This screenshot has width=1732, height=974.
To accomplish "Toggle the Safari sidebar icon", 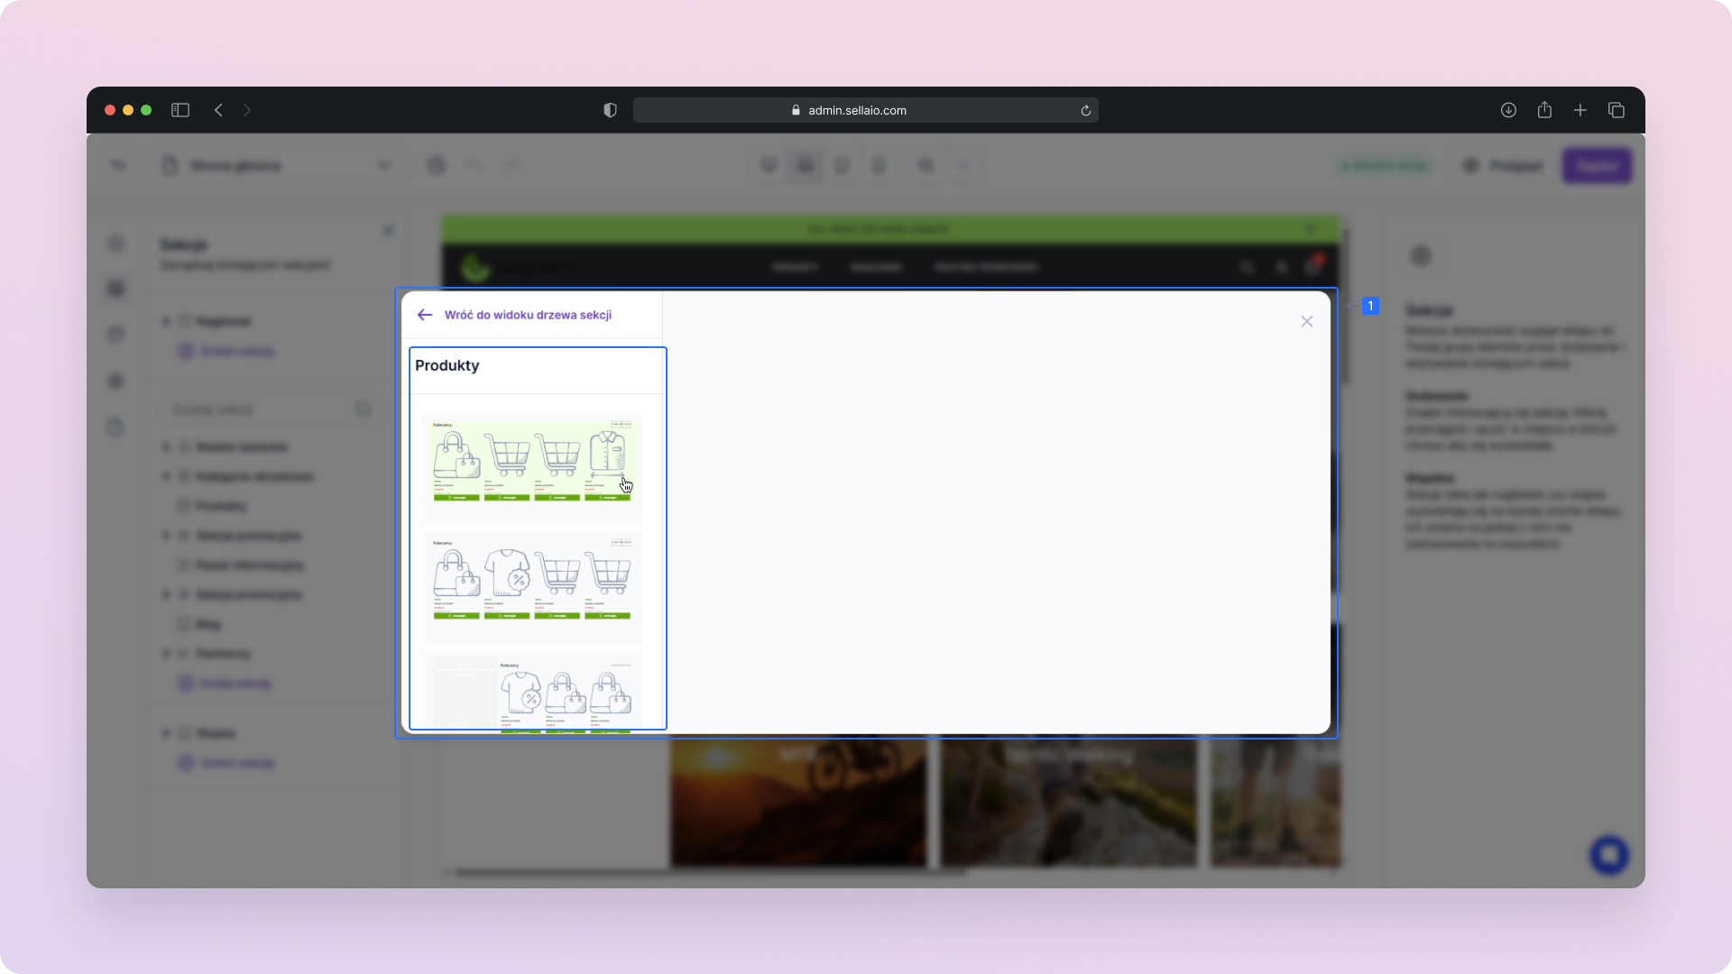I will [x=180, y=110].
